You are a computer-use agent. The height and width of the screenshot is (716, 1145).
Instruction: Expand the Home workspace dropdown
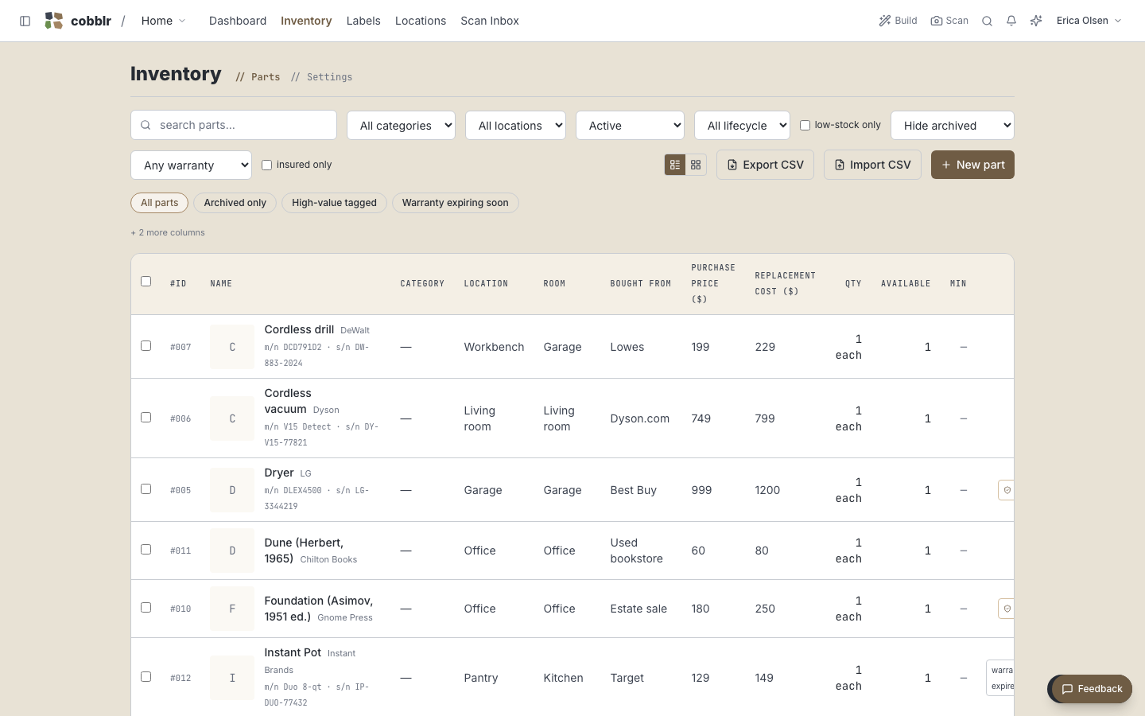163,21
